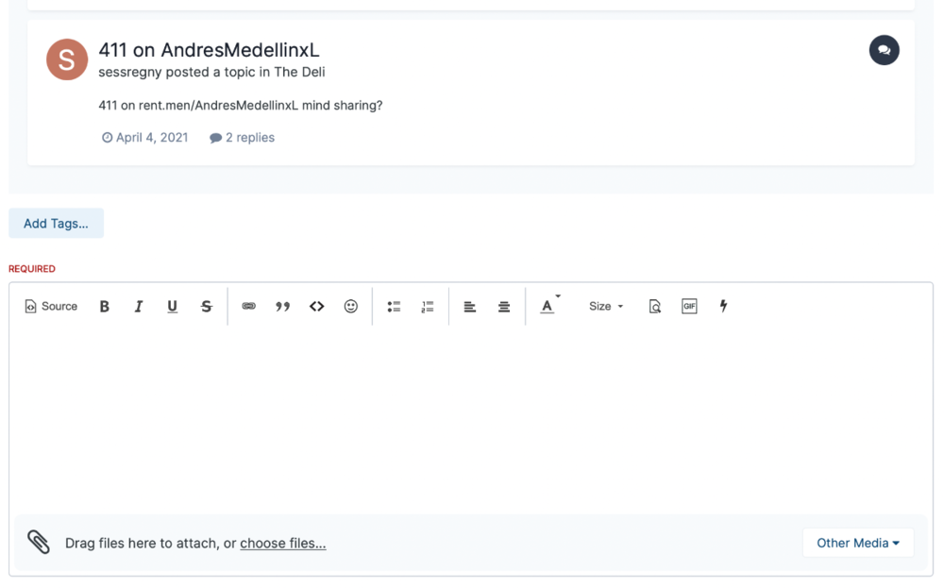Viewport: 944px width, 588px height.
Task: Toggle Source editing mode
Action: (x=51, y=307)
